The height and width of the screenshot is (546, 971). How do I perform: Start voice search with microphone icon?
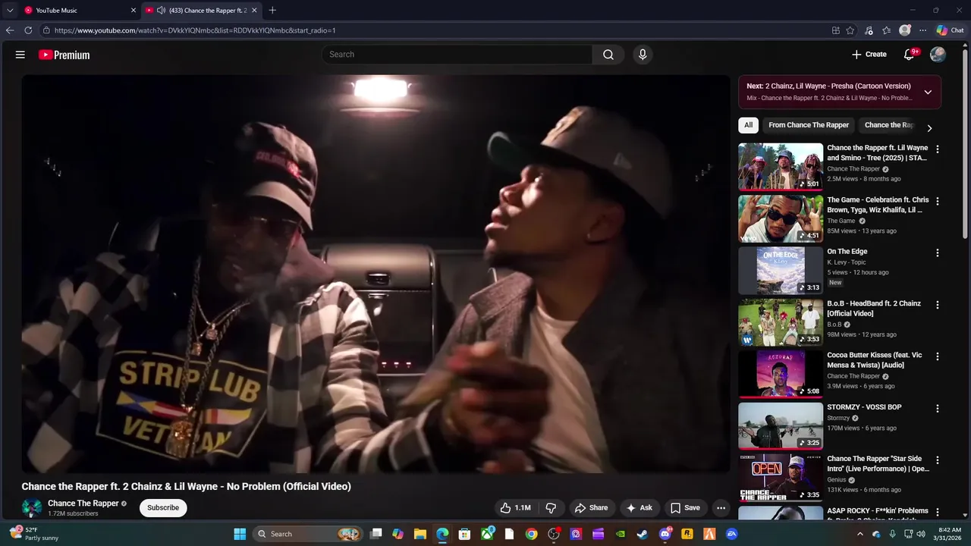pos(643,55)
